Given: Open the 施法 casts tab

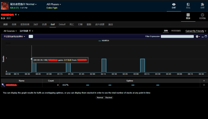Looking at the screenshot, I should [x=111, y=25].
